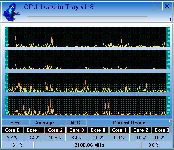The height and width of the screenshot is (150, 174).
Task: Click Core 2 current usage 0.0 % value
Action: coord(141,138)
